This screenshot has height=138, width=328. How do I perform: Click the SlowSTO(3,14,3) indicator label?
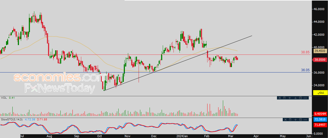coord(12,119)
